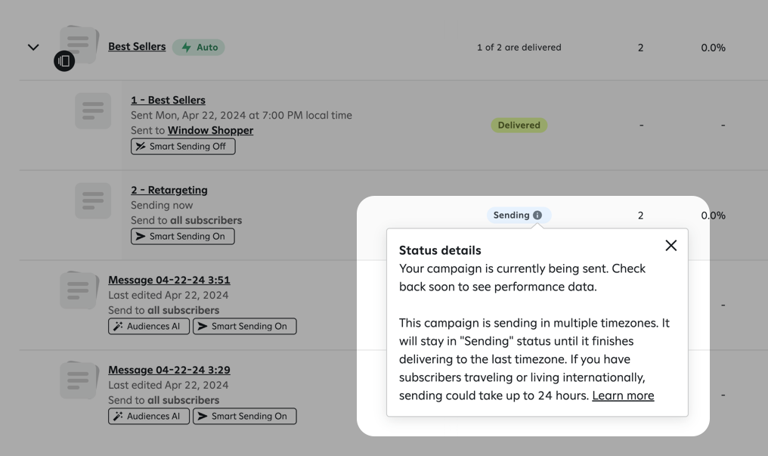Viewport: 768px width, 456px height.
Task: Toggle Smart Sending Off on 1 - Best Sellers
Action: point(183,146)
